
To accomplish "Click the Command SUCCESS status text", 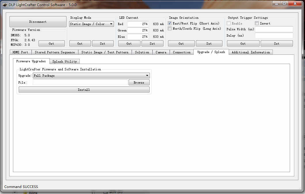I will point(21,187).
